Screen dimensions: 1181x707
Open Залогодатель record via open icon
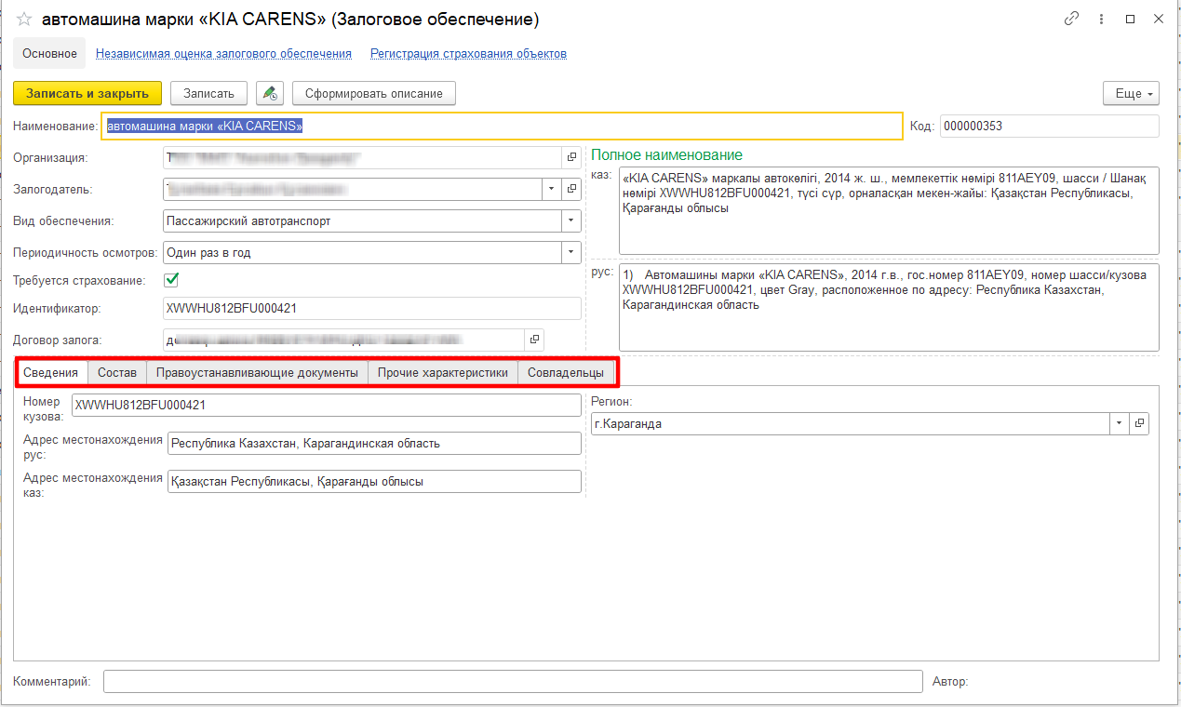point(571,189)
